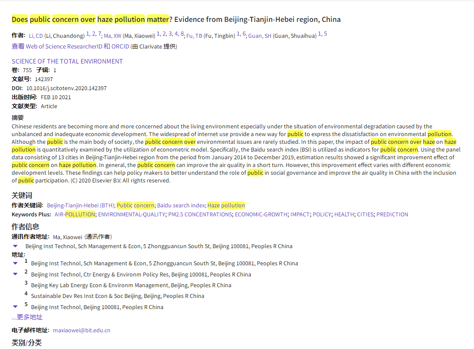Open author link Fu, TB
Viewport: 474px width, 349px height.
(x=194, y=36)
